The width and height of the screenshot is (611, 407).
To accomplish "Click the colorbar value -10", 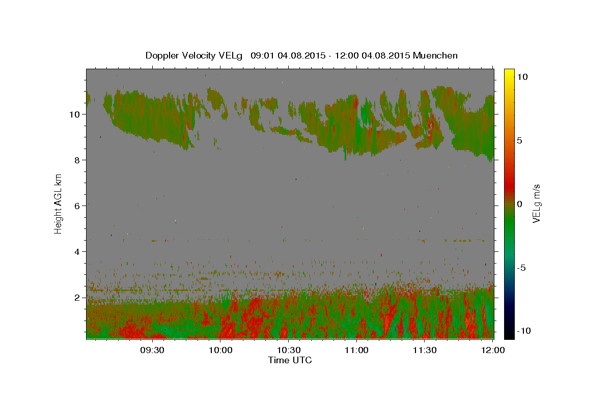I will tap(524, 331).
